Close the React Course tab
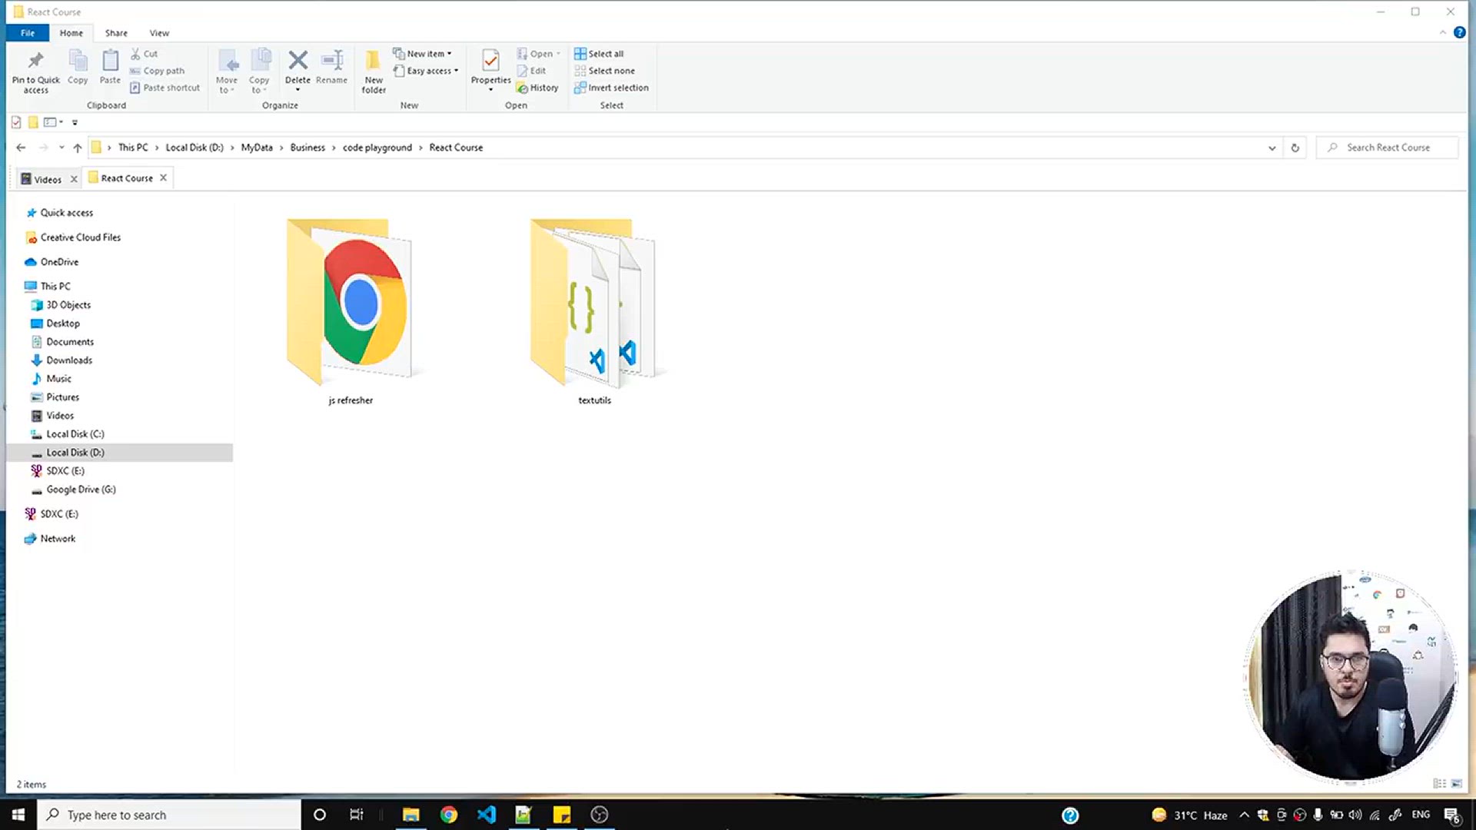Viewport: 1476px width, 830px height. [163, 178]
